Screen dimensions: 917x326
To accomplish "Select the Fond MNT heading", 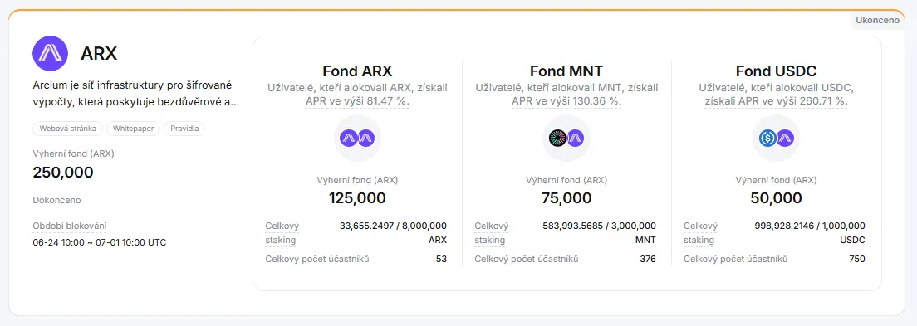I will point(566,71).
